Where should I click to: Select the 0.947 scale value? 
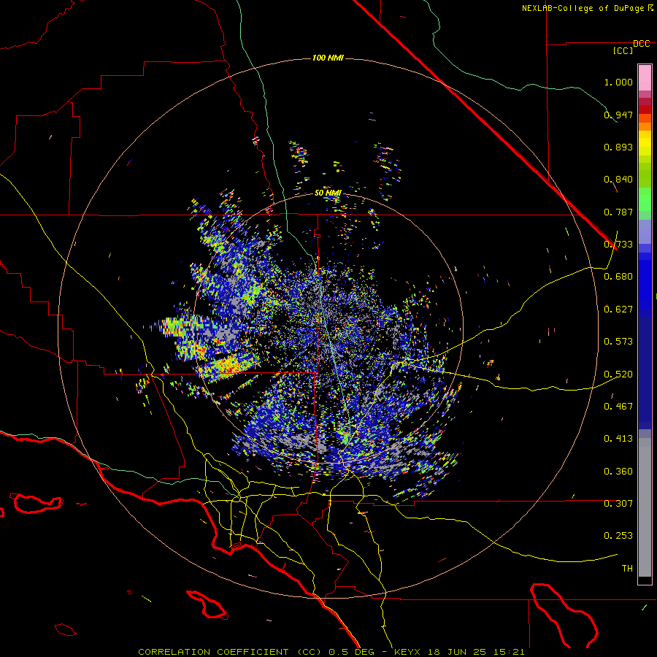pyautogui.click(x=618, y=115)
